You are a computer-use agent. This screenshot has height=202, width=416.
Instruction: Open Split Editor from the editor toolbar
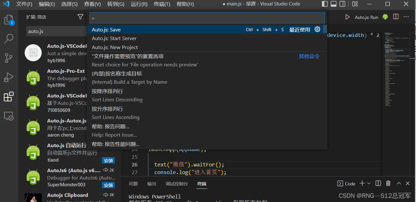(395, 17)
